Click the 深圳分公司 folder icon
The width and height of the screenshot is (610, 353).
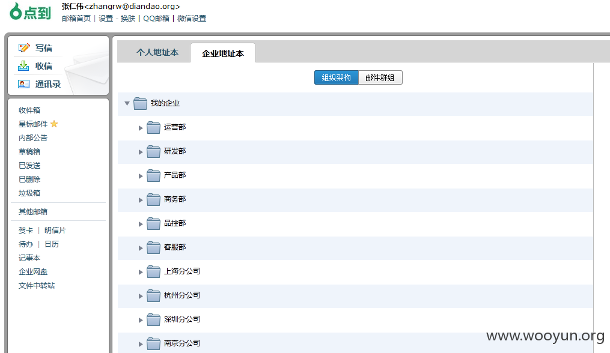[x=153, y=319]
